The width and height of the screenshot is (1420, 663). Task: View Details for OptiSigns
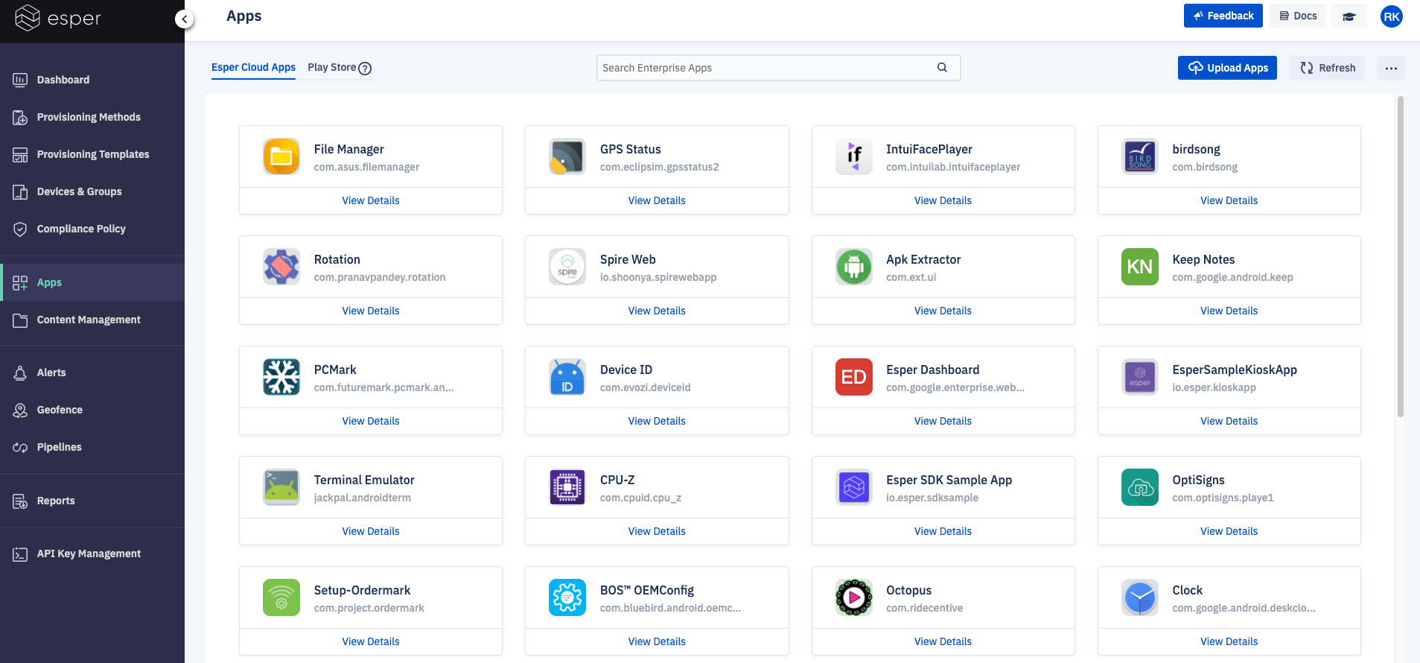pos(1229,531)
